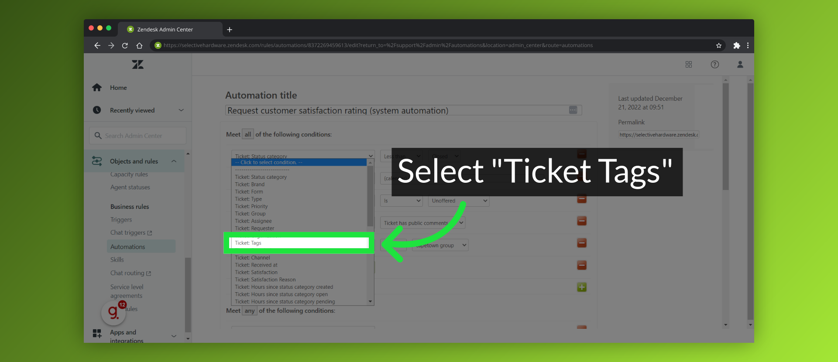Change Meet 'any' conditions selector

tap(250, 311)
